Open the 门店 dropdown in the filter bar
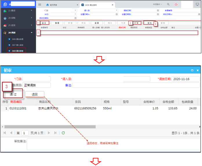202x166 pixels. (75, 10)
